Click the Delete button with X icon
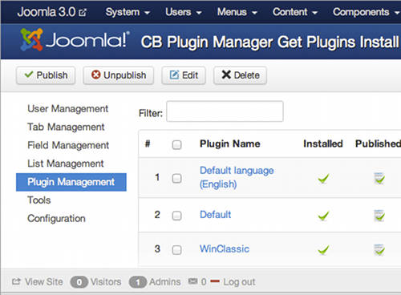The height and width of the screenshot is (295, 401). (240, 75)
